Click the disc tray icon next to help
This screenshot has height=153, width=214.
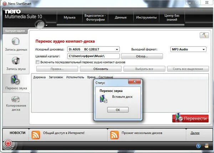(207, 146)
